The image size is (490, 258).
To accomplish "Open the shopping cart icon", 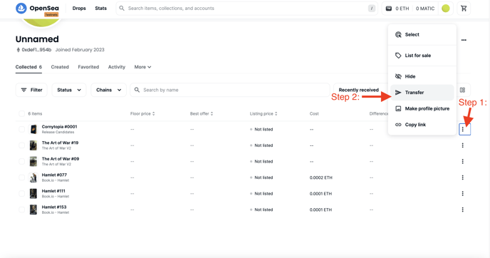I will tap(464, 9).
